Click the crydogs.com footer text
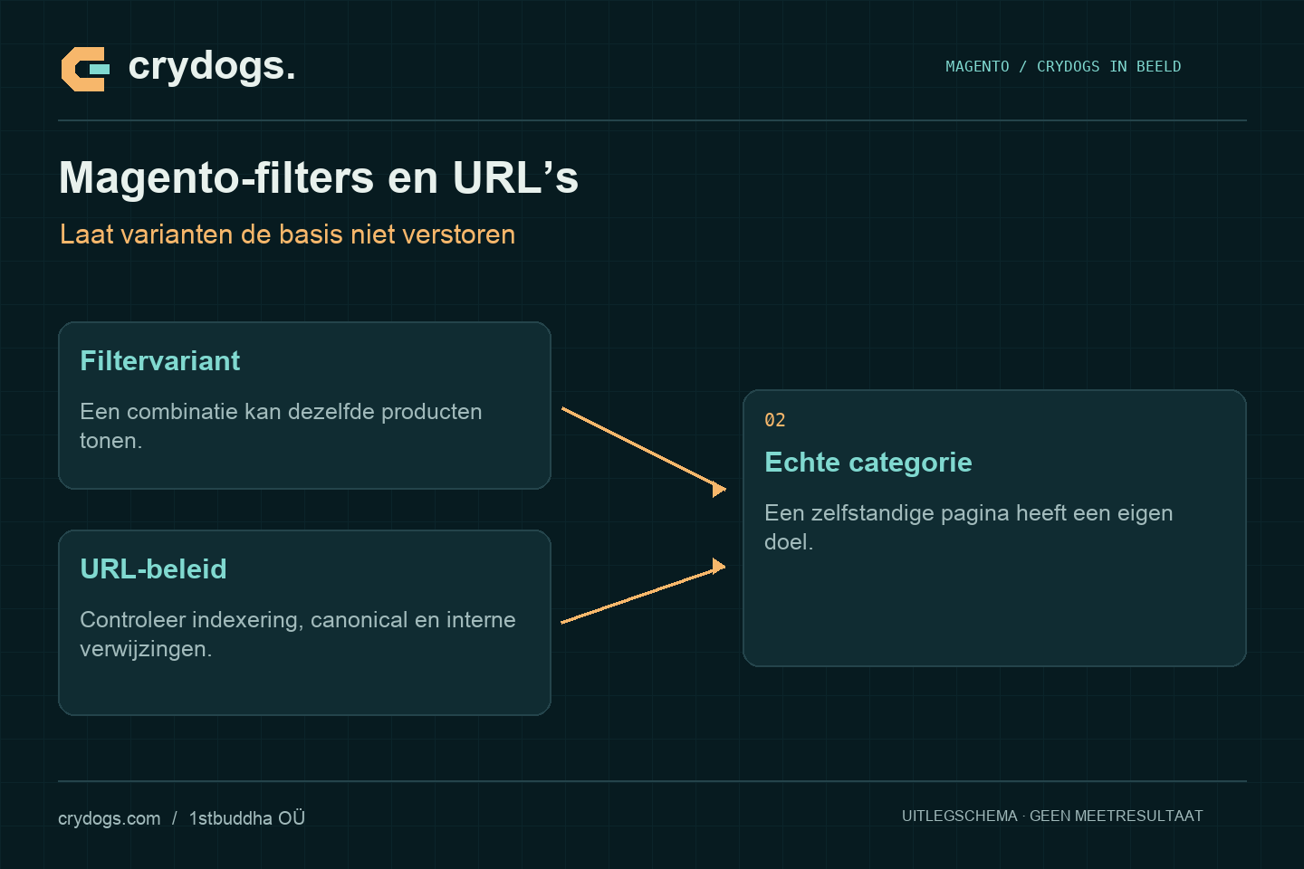The height and width of the screenshot is (869, 1304). click(x=109, y=818)
